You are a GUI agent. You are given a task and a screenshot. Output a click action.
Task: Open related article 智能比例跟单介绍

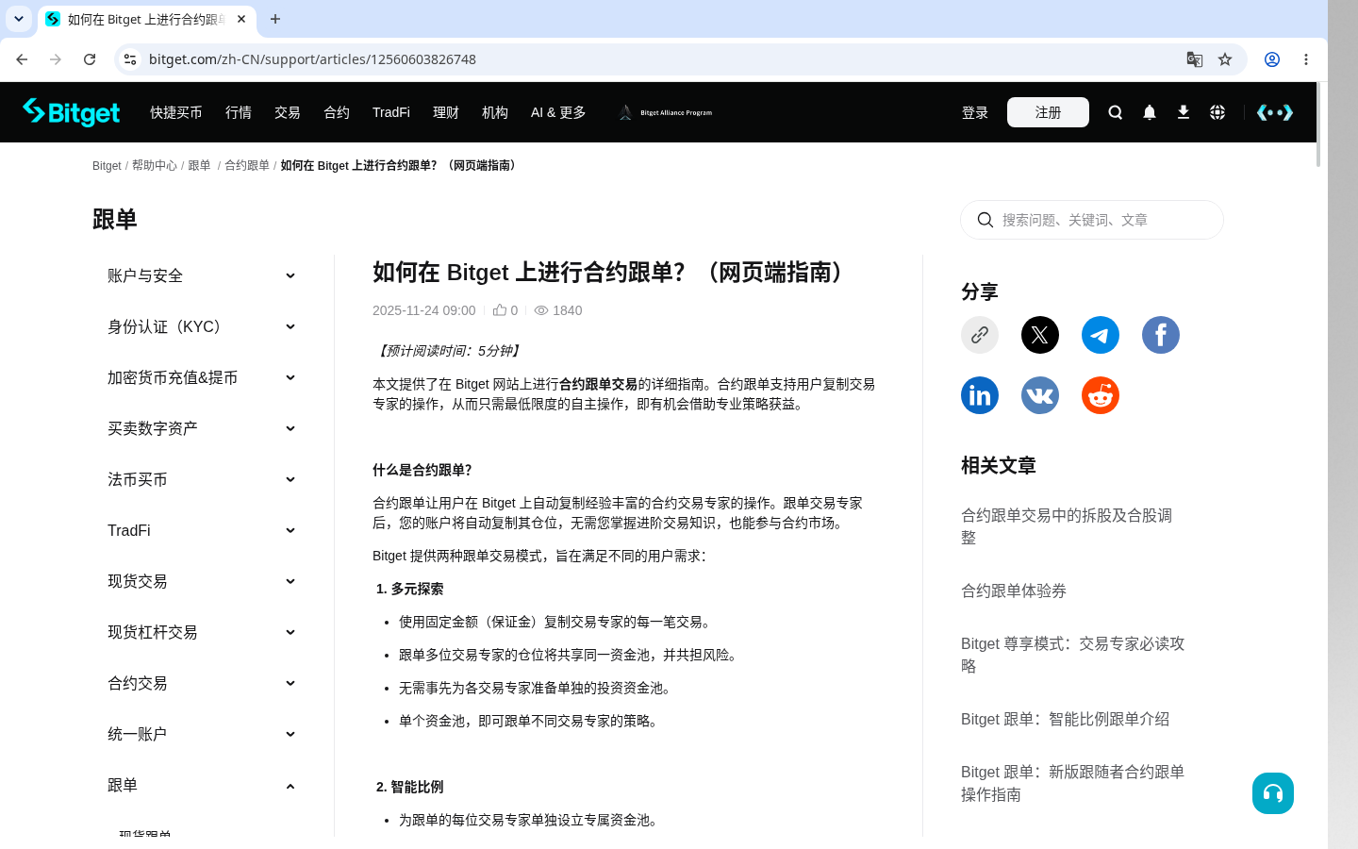tap(1066, 719)
